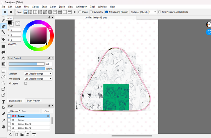Click the duplicate brush icon
Screen dimensions: 211x138
[x=27, y=134]
